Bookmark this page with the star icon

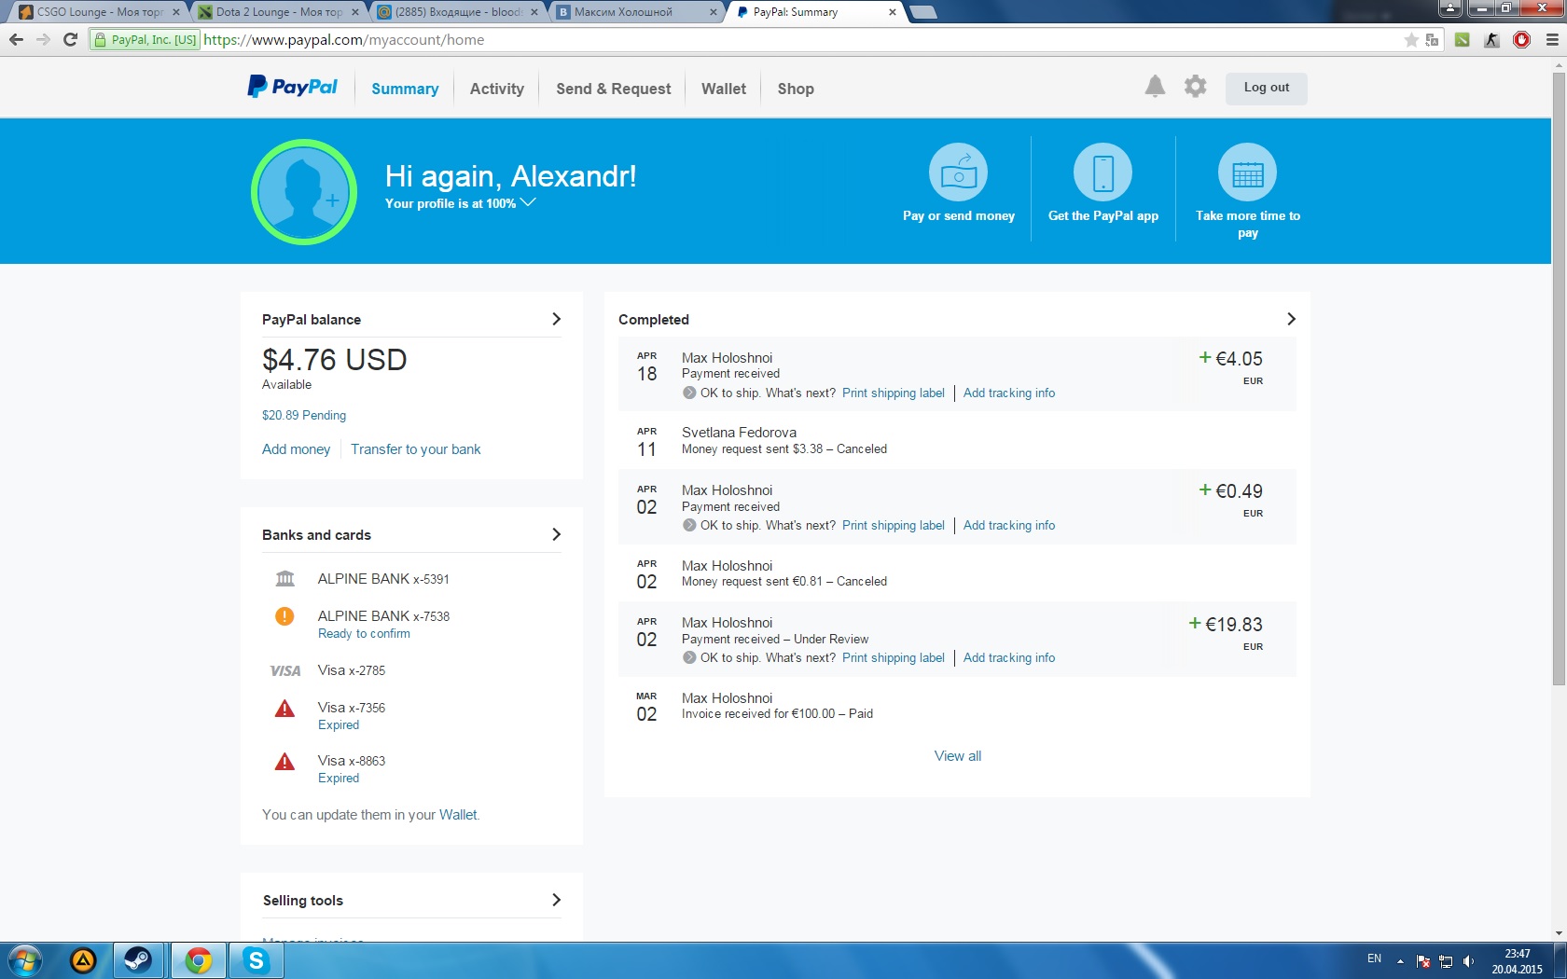pos(1411,40)
